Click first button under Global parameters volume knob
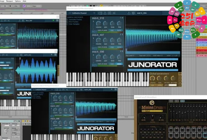 pyautogui.click(x=152, y=85)
